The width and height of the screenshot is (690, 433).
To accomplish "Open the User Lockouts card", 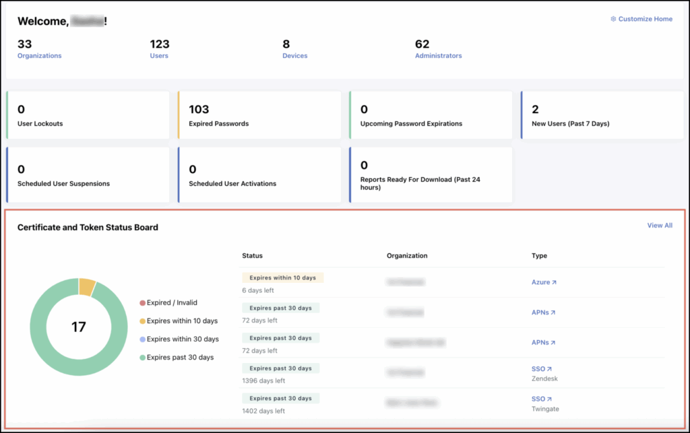I will [88, 115].
